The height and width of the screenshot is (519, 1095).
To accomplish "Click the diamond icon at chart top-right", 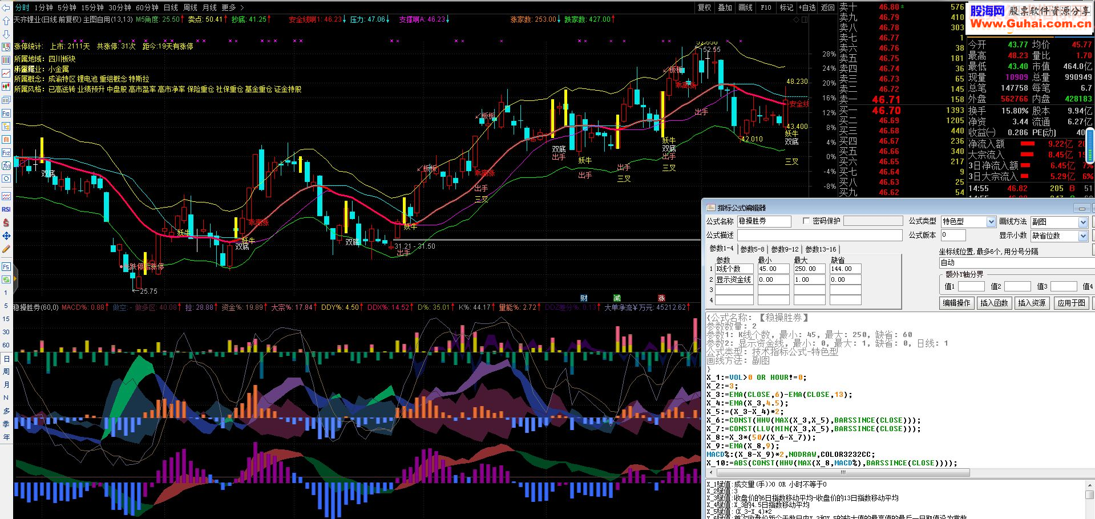I will pyautogui.click(x=797, y=19).
